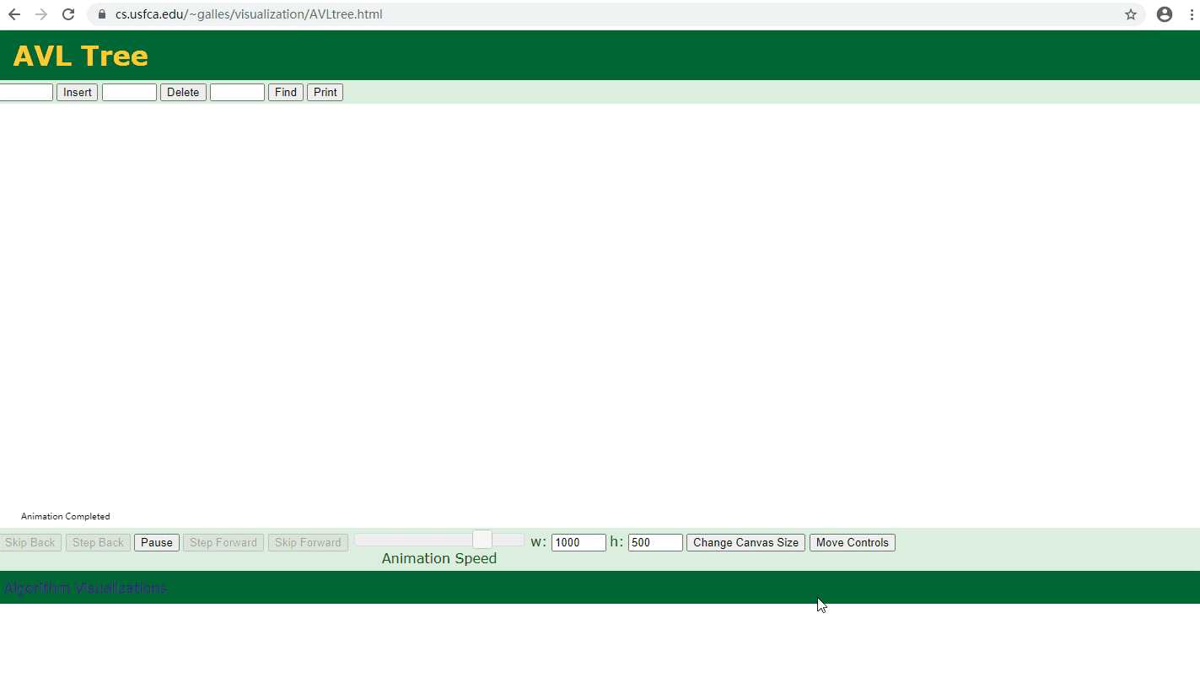Focus the insert value input field
This screenshot has width=1200, height=683.
pos(25,93)
